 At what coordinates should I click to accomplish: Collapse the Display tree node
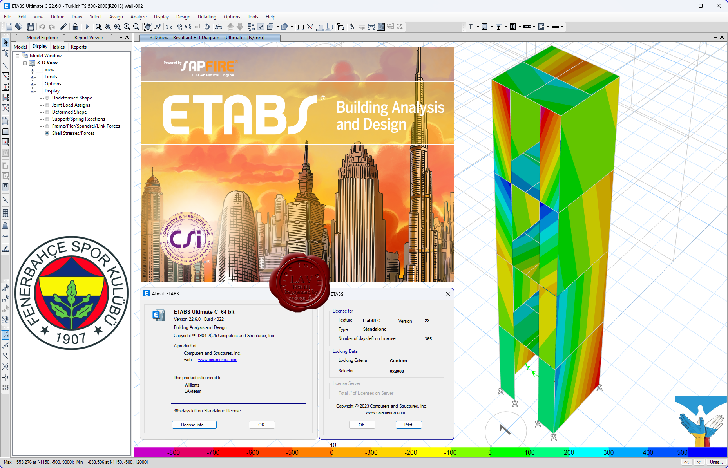(x=33, y=91)
